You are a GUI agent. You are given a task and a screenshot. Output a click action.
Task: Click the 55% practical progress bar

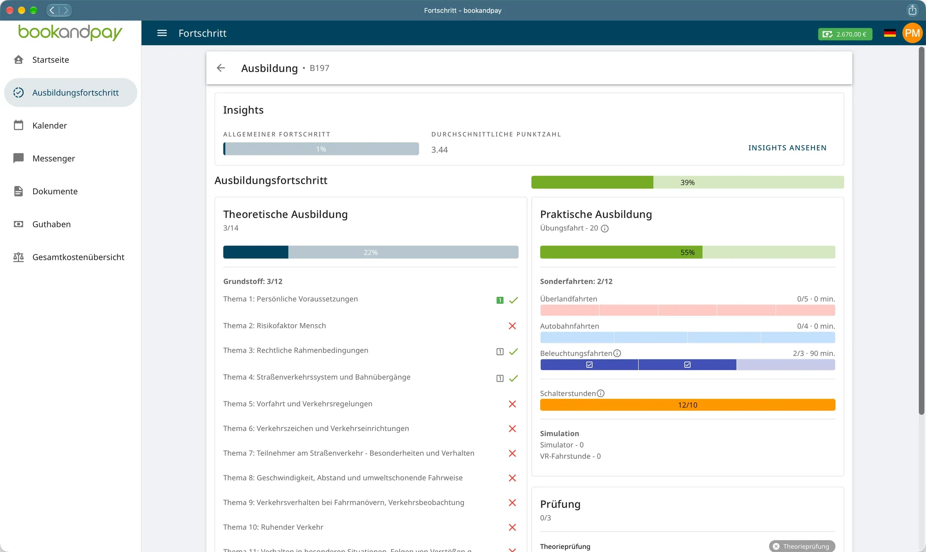[688, 252]
